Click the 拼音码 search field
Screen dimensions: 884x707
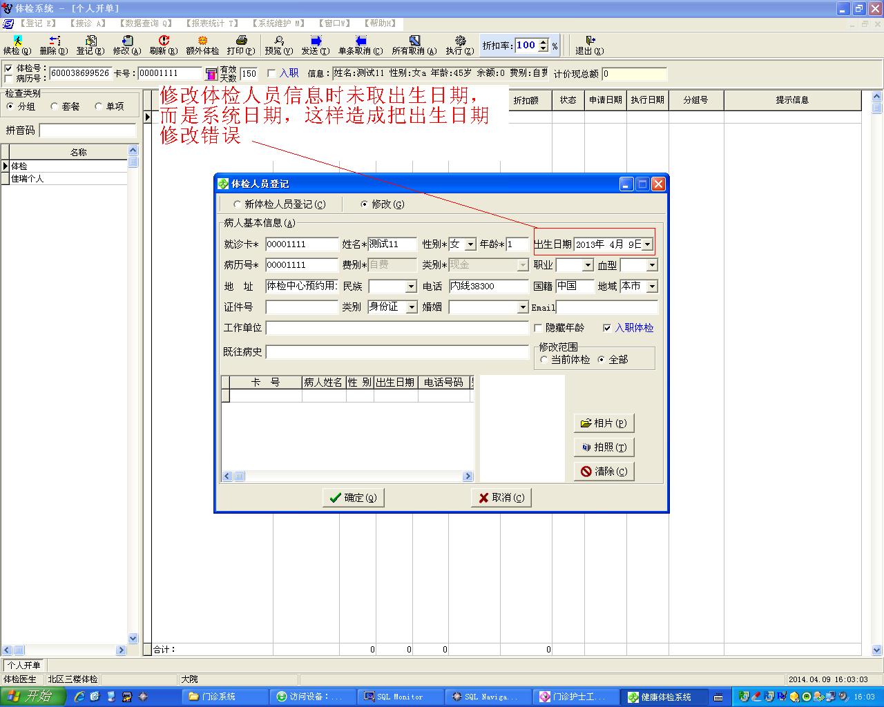pos(88,130)
